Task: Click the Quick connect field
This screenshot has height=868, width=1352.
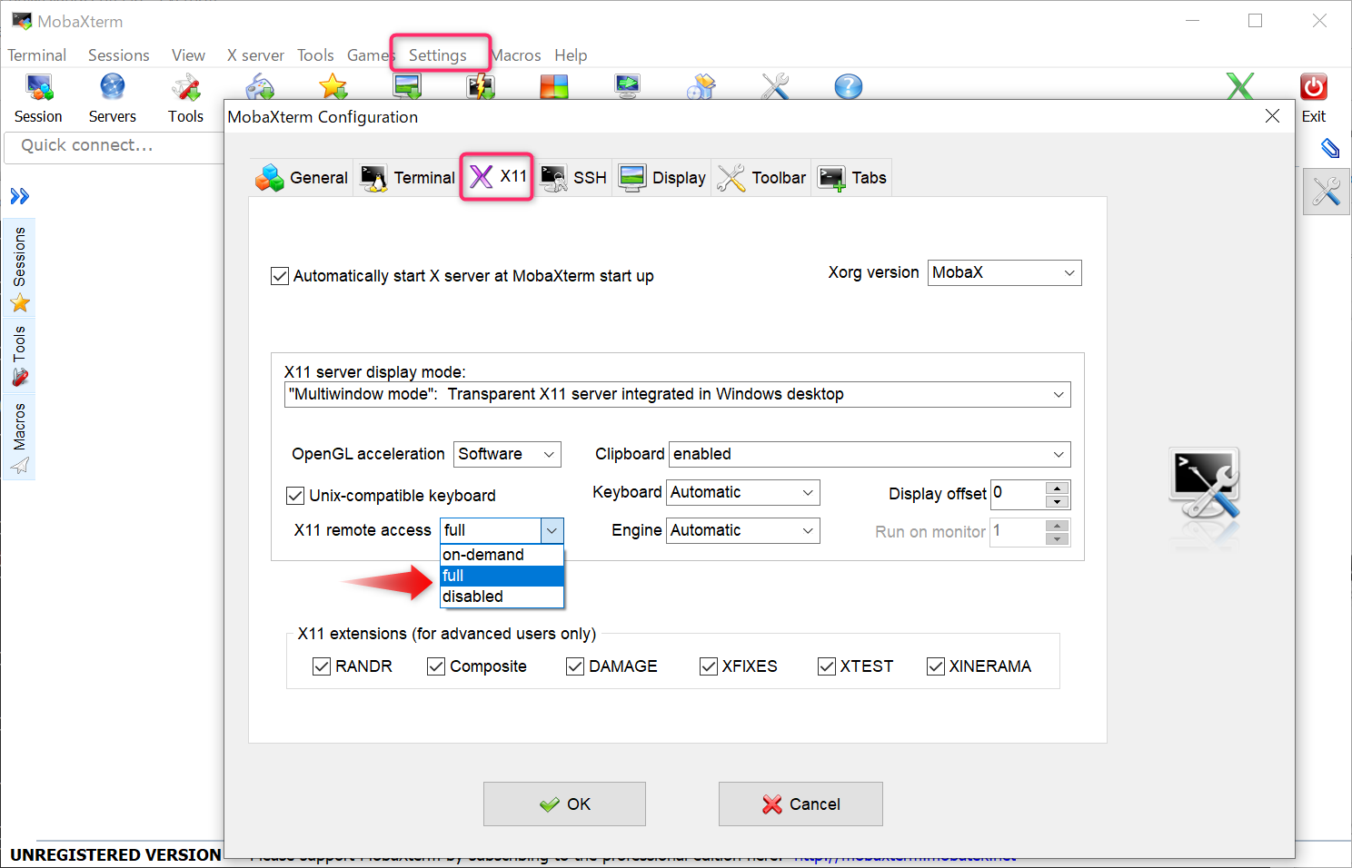Action: [114, 146]
